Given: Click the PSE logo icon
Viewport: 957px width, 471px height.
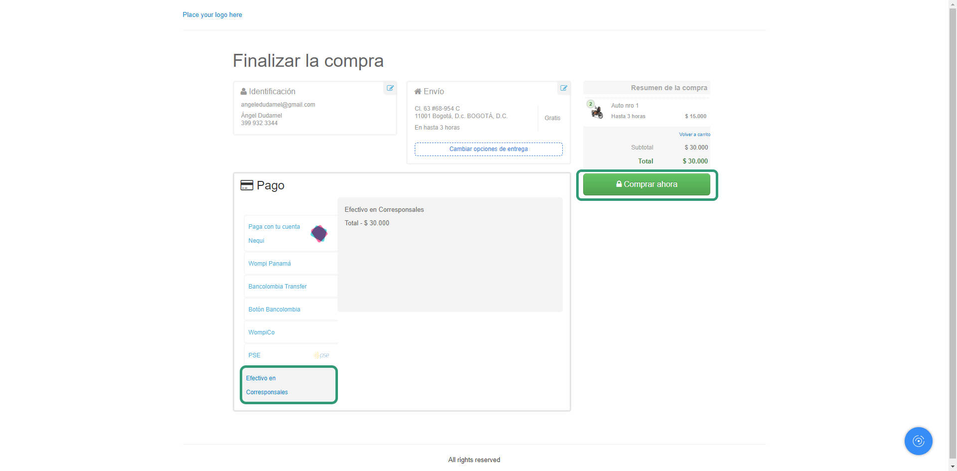Looking at the screenshot, I should [x=321, y=355].
